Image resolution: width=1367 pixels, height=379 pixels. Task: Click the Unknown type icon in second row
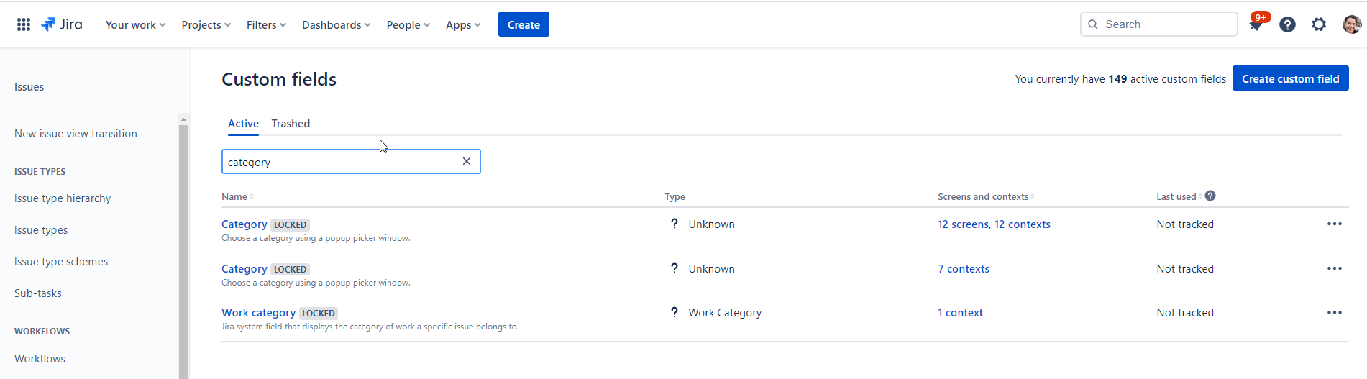coord(675,268)
